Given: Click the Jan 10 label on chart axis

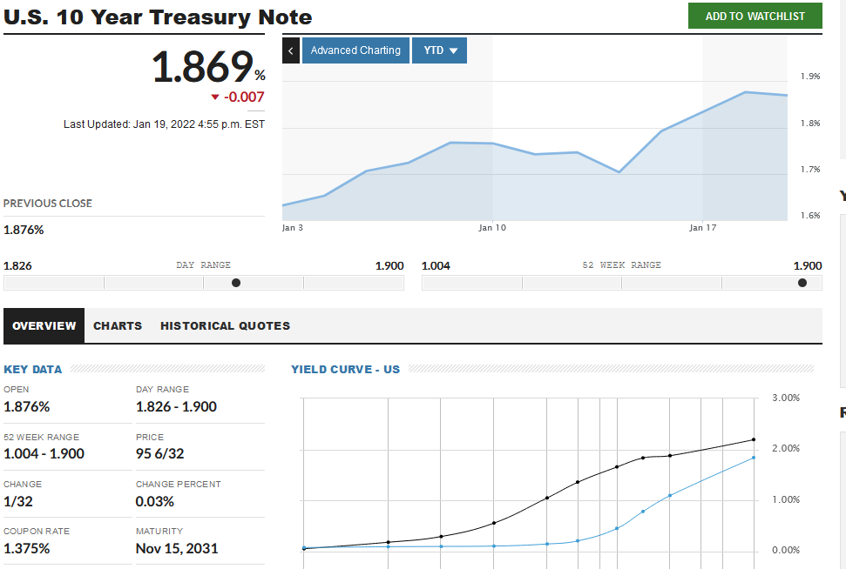Looking at the screenshot, I should 492,228.
